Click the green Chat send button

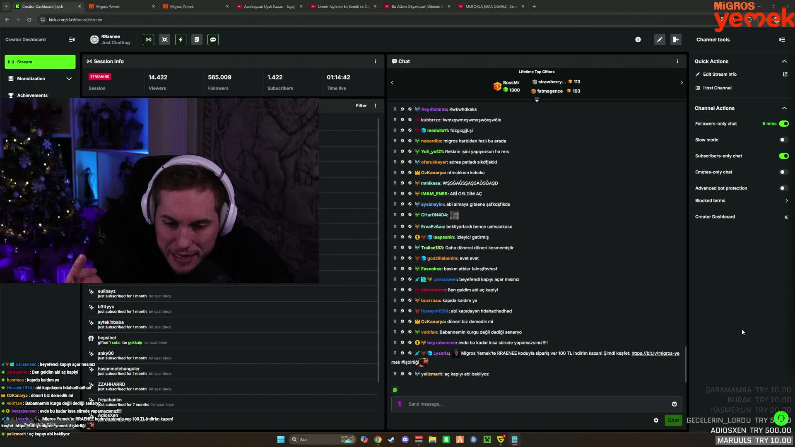click(x=673, y=420)
